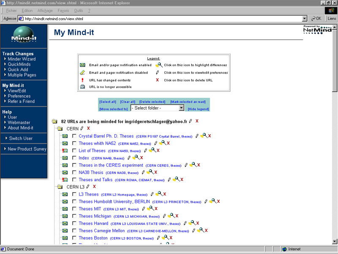Open the Theses Michigan link
The width and height of the screenshot is (338, 254).
click(x=95, y=216)
